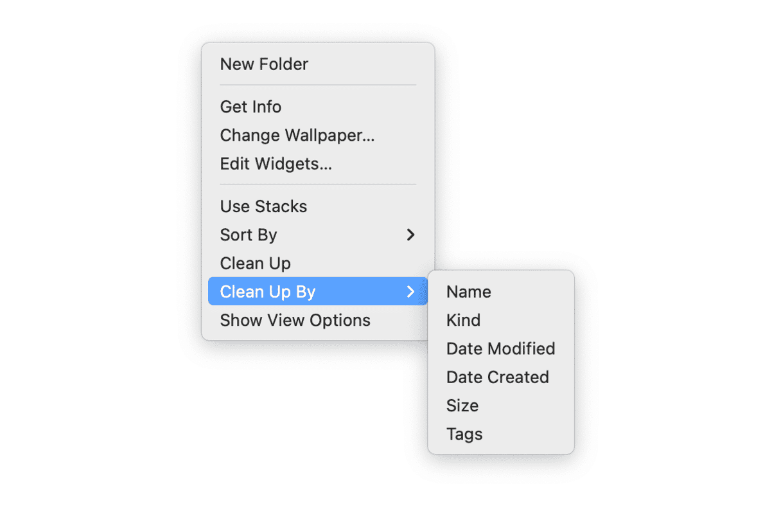781x511 pixels.
Task: Click the separator line below New Folder
Action: 318,85
